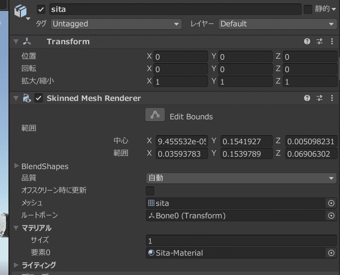Click the 拡大/縮小 label
Image resolution: width=340 pixels, height=275 pixels.
point(37,81)
